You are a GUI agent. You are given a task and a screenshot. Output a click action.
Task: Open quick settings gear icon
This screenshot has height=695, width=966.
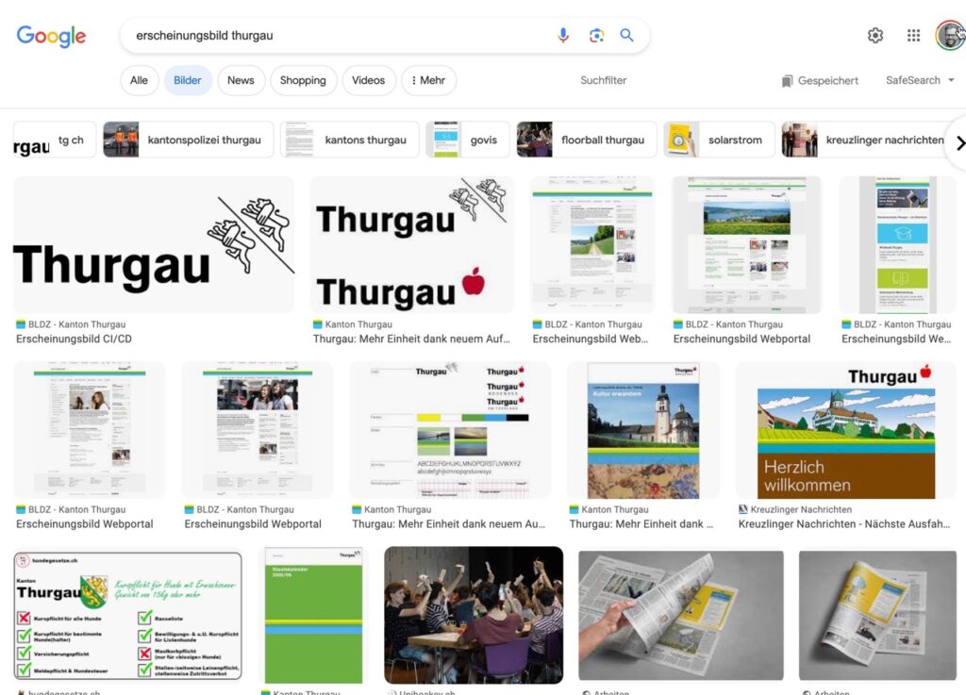tap(874, 36)
